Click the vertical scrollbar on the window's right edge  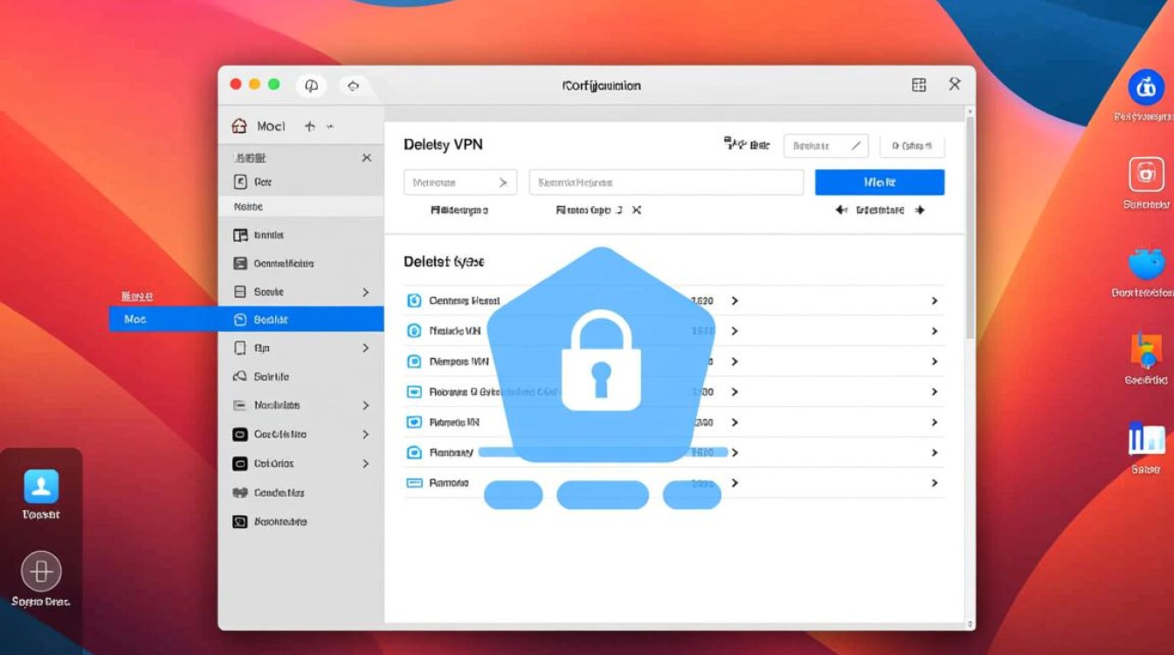[970, 227]
